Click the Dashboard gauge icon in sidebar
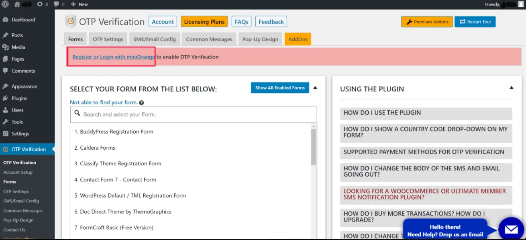 click(6, 20)
